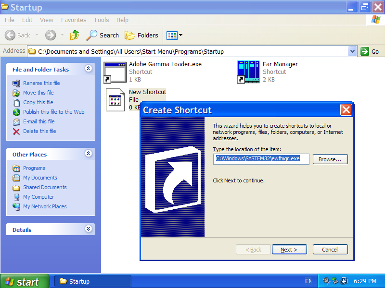Open Programs link in Other Places

tap(34, 168)
